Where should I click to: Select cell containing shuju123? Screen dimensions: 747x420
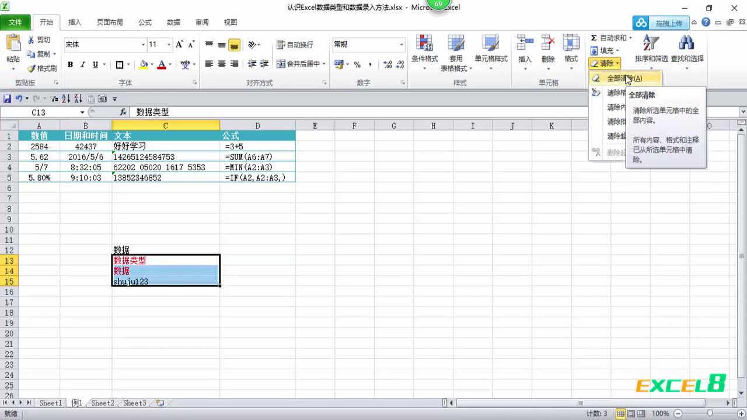click(166, 281)
